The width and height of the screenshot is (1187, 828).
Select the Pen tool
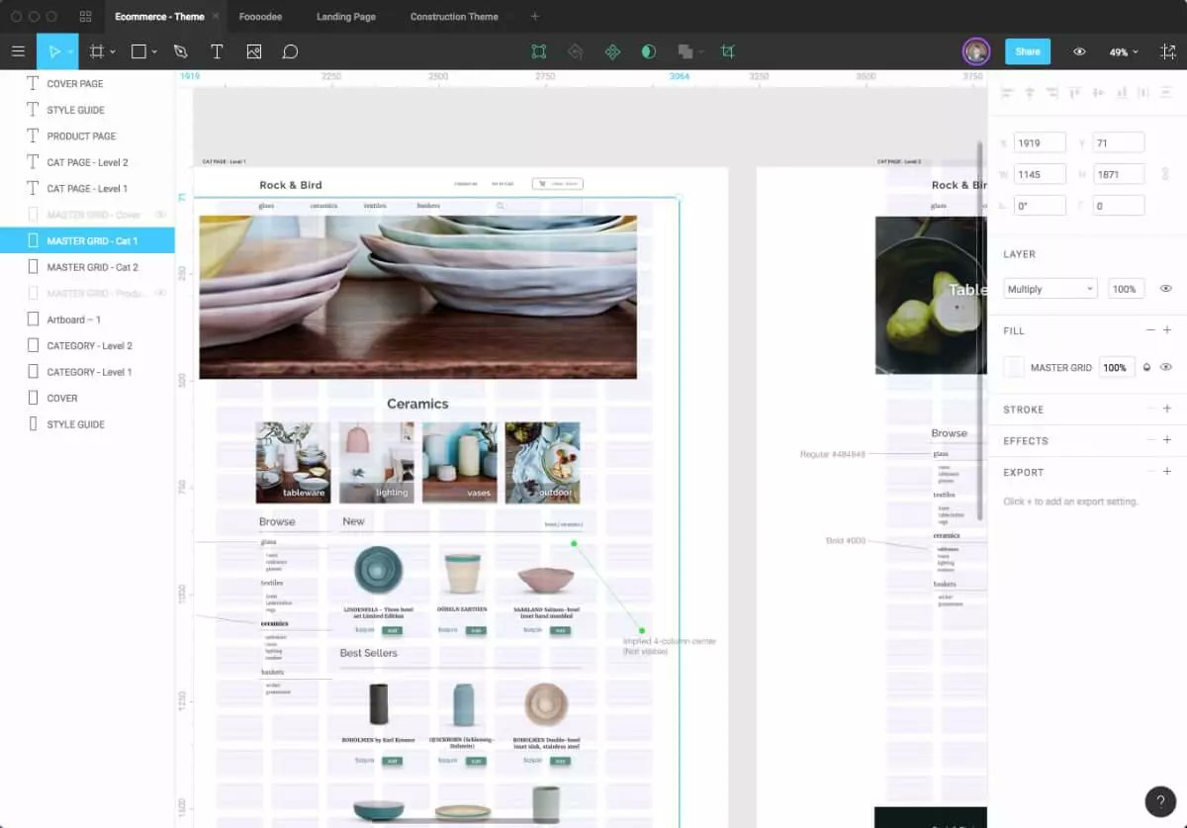tap(180, 51)
